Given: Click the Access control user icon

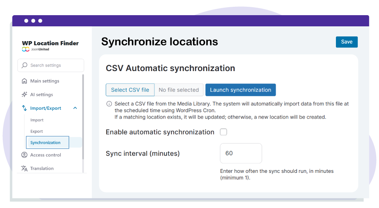Looking at the screenshot, I should (x=24, y=155).
